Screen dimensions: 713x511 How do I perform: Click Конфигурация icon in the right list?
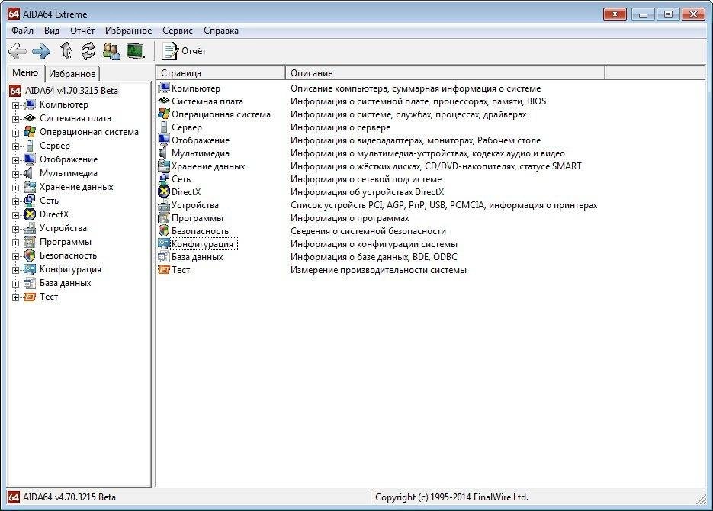[164, 244]
